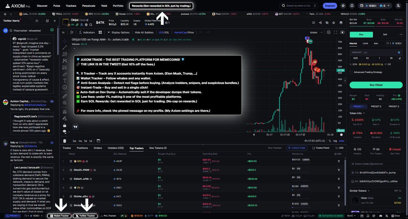Switch to the Limit order tab
Screen dimensions: 408x219
pyautogui.click(x=365, y=43)
